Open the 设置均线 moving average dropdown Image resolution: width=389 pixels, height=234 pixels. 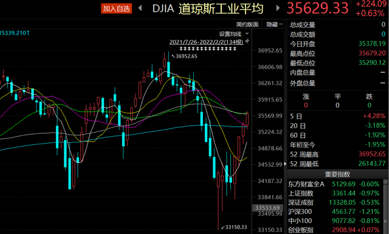pyautogui.click(x=233, y=34)
